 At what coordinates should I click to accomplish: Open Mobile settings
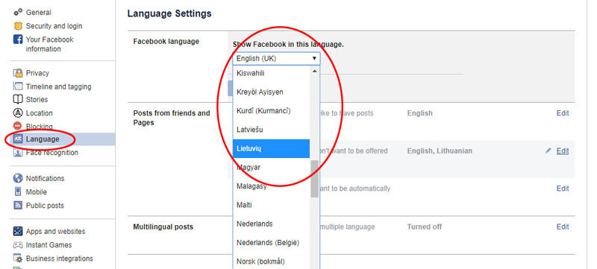(37, 192)
